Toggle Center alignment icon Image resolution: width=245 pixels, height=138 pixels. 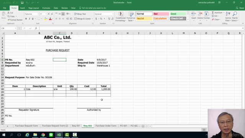pos(60,19)
